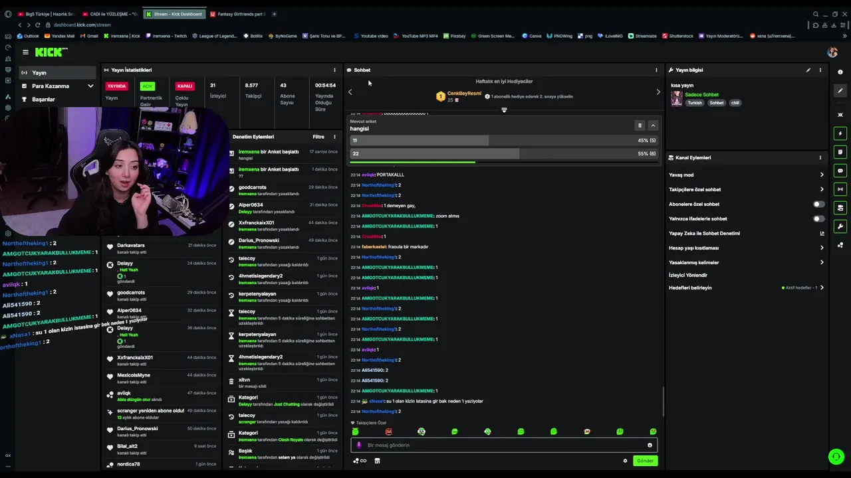Reload the browser page
The height and width of the screenshot is (478, 851).
[37, 25]
